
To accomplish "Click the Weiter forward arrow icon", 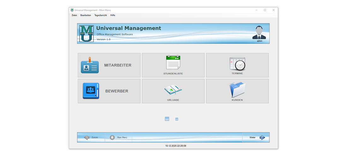I will tap(262, 138).
